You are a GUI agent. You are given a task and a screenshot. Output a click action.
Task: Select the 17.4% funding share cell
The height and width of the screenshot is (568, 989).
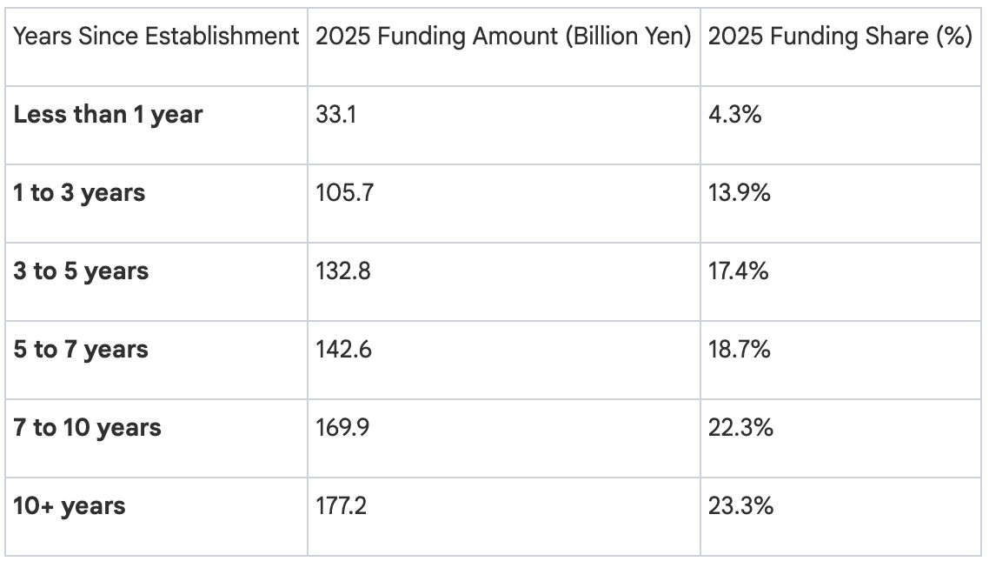[x=738, y=271]
